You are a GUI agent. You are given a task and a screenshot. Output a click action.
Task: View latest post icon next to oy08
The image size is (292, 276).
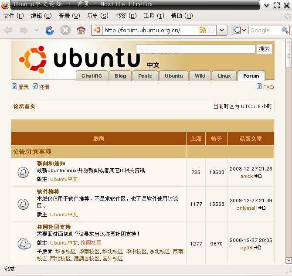258,248
